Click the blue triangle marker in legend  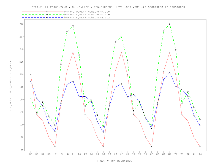click(47, 18)
